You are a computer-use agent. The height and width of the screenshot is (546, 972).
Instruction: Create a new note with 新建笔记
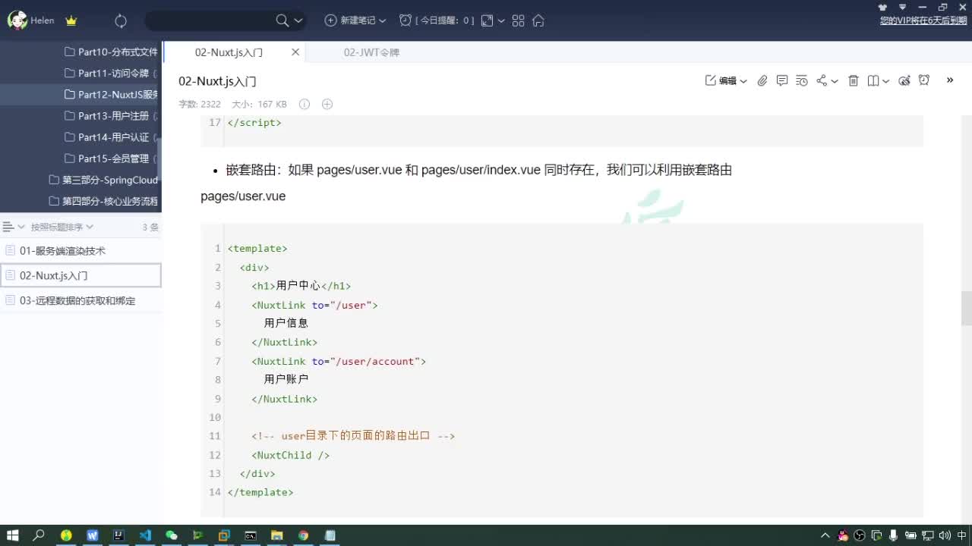350,20
